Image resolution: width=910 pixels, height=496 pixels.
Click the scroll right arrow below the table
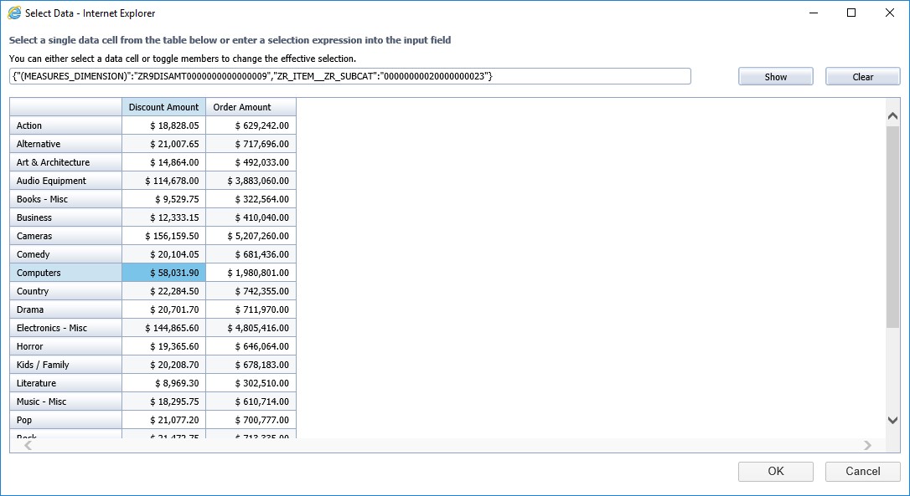point(867,445)
